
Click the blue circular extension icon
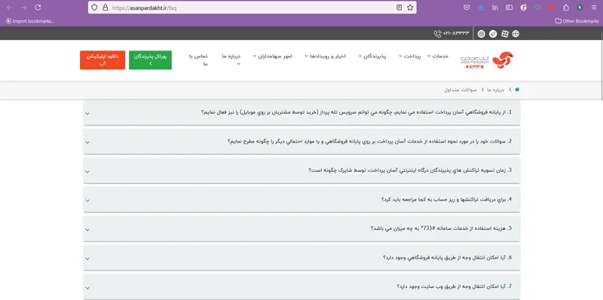click(537, 8)
